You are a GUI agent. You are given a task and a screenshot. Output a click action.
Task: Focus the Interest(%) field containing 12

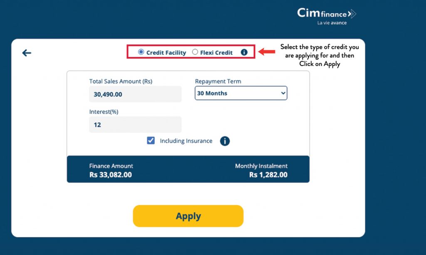[x=135, y=125]
